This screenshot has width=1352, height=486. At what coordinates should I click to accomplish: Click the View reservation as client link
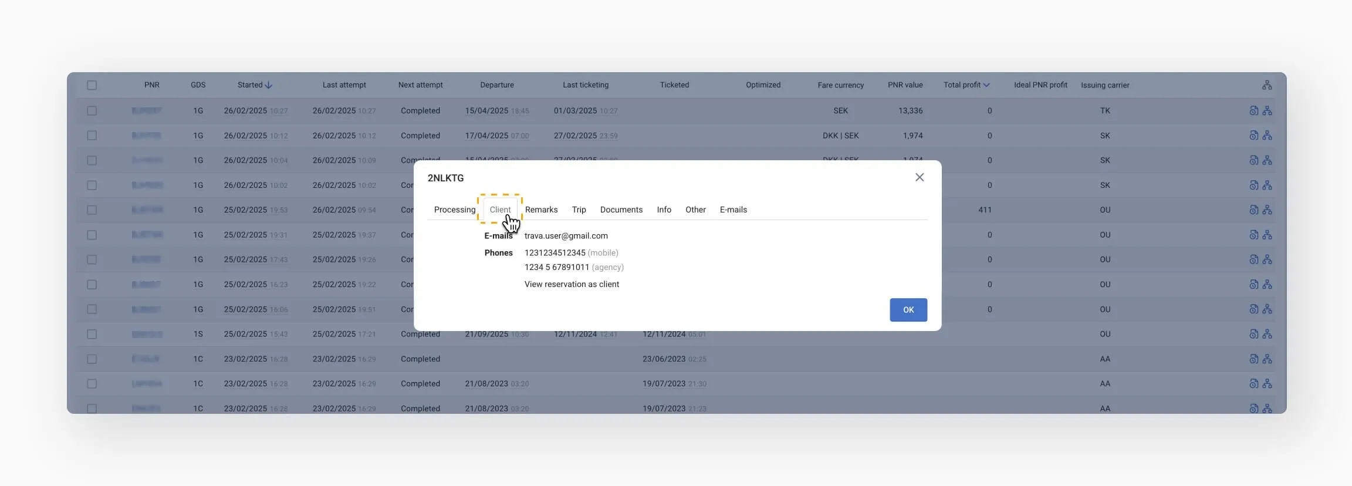(572, 284)
